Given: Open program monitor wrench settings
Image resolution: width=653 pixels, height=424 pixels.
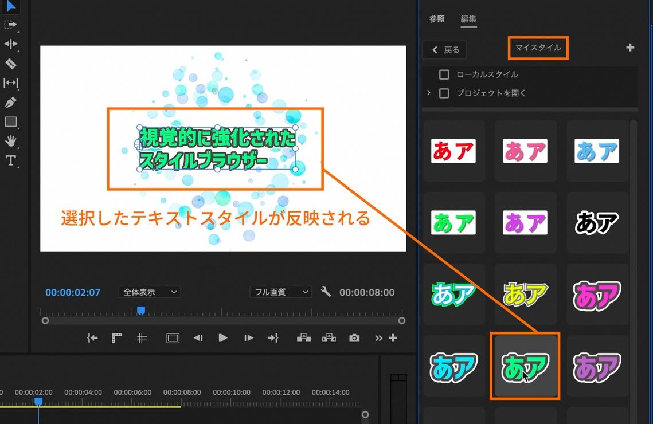Looking at the screenshot, I should pyautogui.click(x=326, y=292).
